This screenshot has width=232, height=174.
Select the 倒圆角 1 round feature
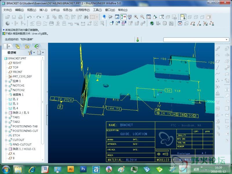point(16,95)
